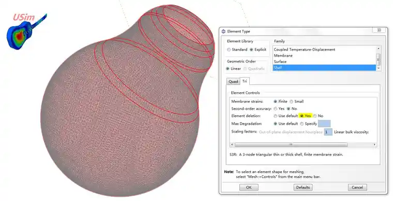This screenshot has width=393, height=201.
Task: Choose Linear geometric order
Action: (x=228, y=69)
